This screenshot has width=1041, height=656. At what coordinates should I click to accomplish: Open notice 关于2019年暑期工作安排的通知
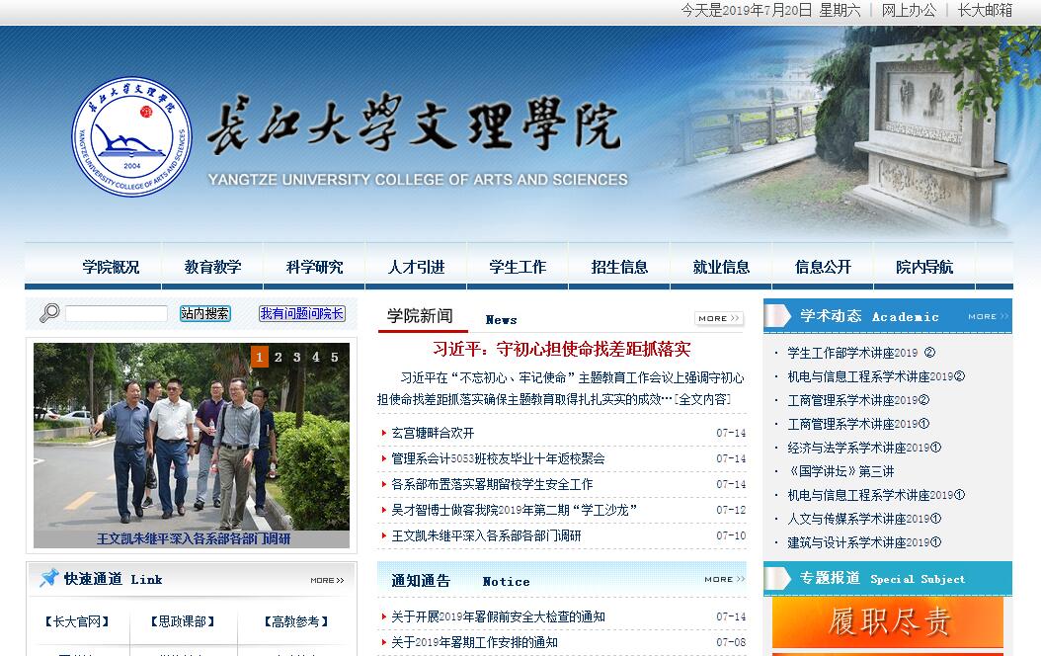(474, 643)
